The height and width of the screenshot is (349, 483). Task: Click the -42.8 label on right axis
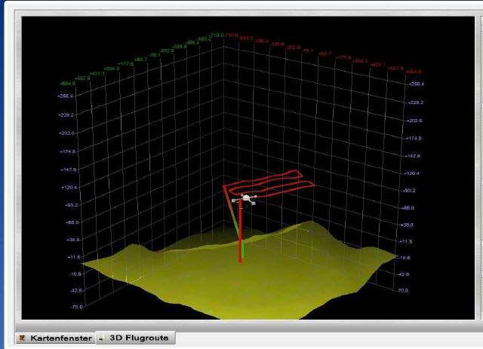click(404, 274)
